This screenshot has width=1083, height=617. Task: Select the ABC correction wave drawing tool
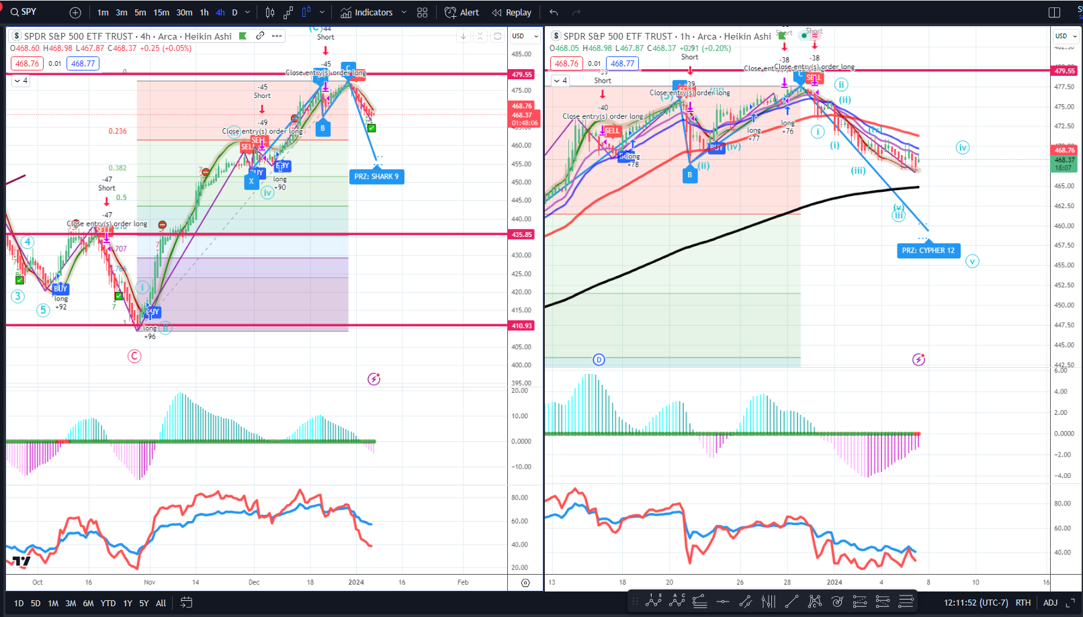click(677, 602)
